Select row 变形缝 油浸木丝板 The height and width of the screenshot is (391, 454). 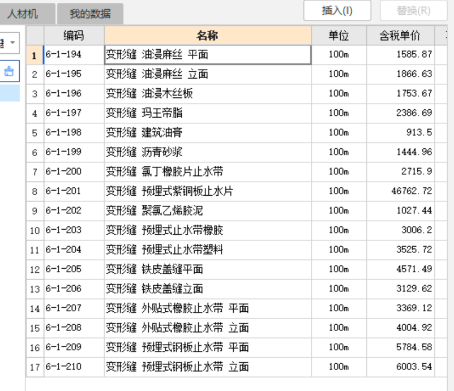[237, 93]
